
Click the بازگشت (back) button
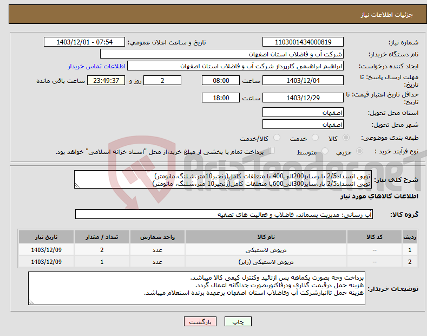point(200,321)
